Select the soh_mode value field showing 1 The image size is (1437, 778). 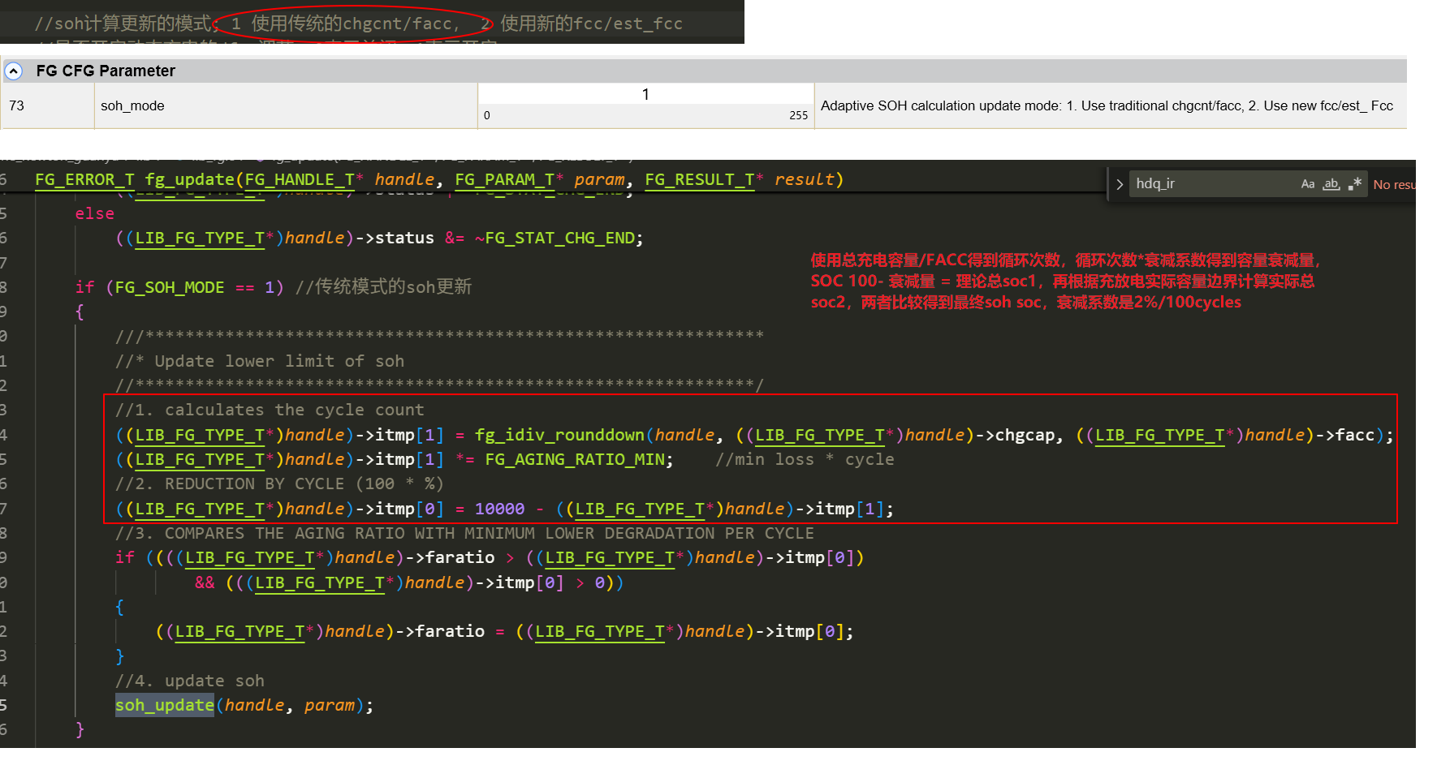(x=645, y=94)
